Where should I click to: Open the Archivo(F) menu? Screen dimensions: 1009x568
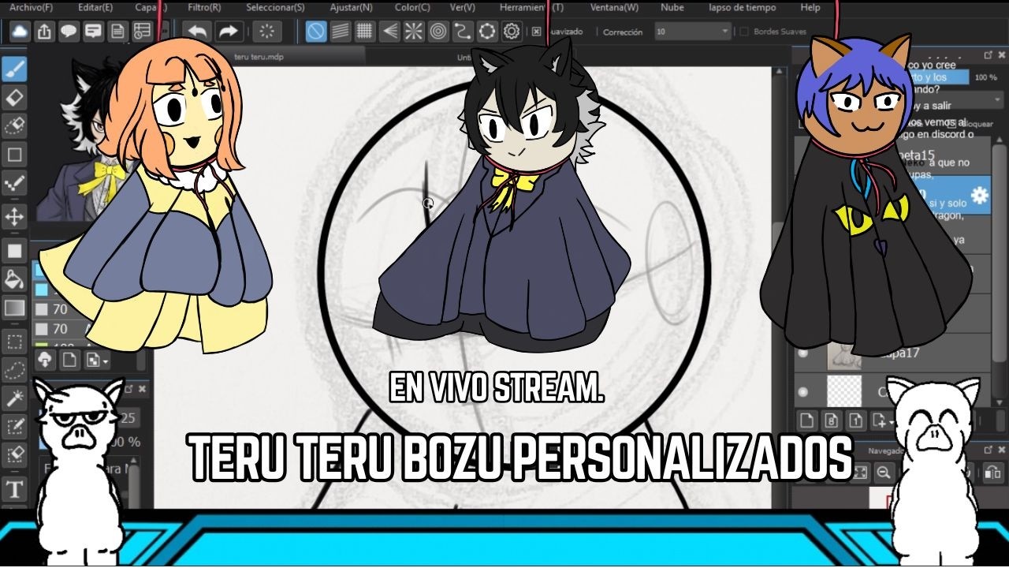(x=32, y=8)
